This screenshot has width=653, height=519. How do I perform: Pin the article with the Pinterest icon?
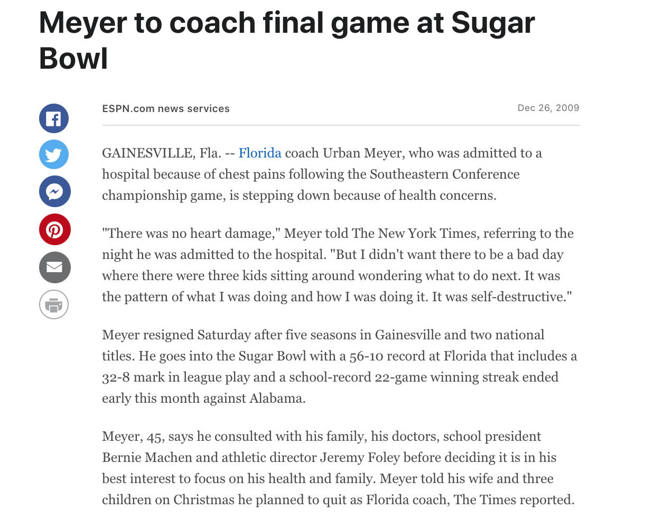(x=54, y=229)
